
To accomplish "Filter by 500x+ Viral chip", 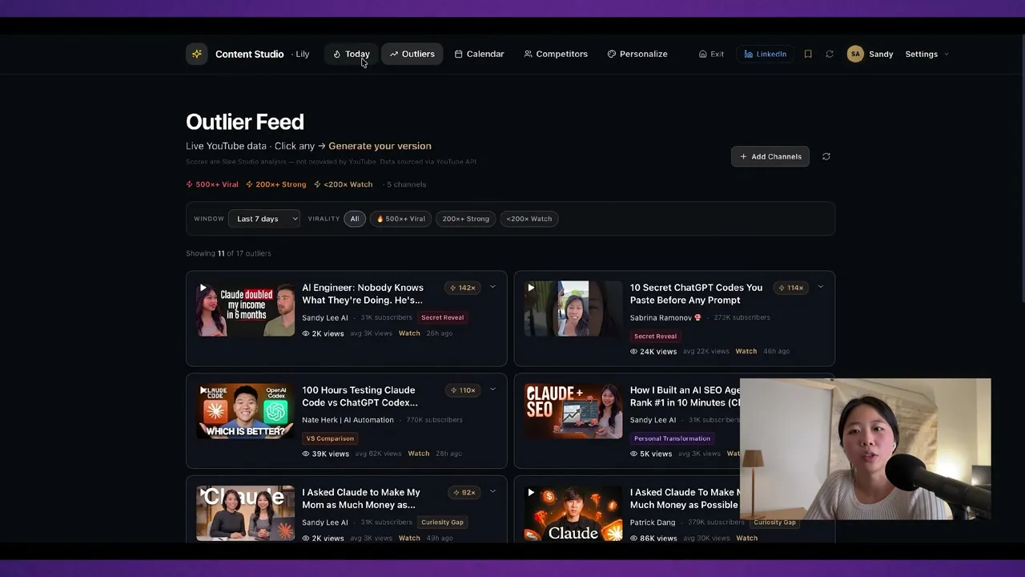I will 400,219.
